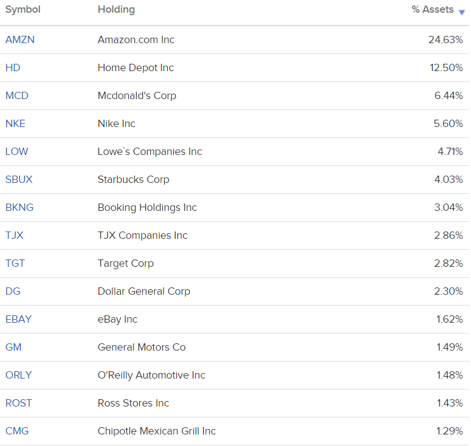Open the LOW ticker link
Viewport: 471px width, 446px height.
(x=17, y=151)
